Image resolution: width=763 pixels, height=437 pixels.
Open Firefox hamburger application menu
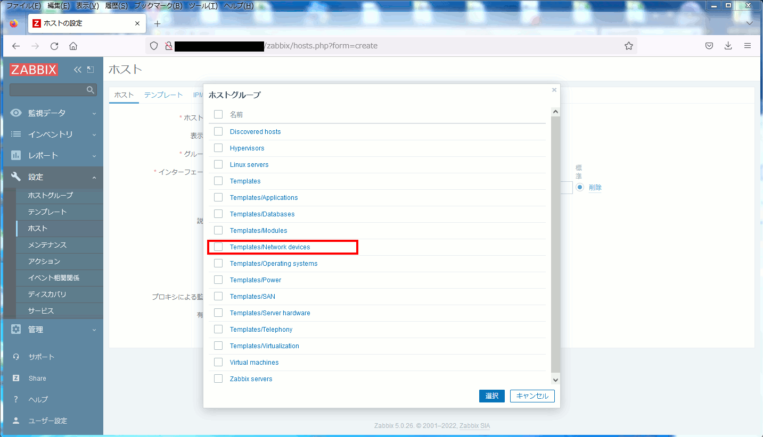pyautogui.click(x=748, y=46)
